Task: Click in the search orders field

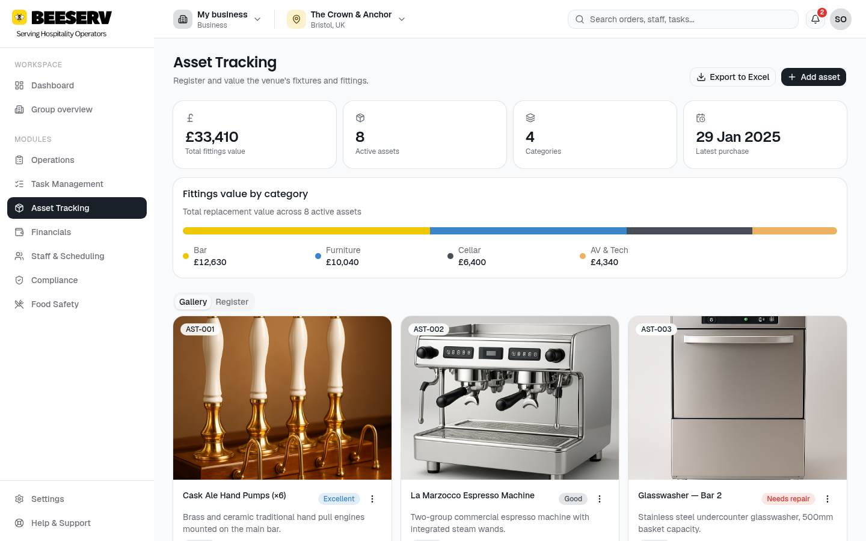Action: pos(683,19)
